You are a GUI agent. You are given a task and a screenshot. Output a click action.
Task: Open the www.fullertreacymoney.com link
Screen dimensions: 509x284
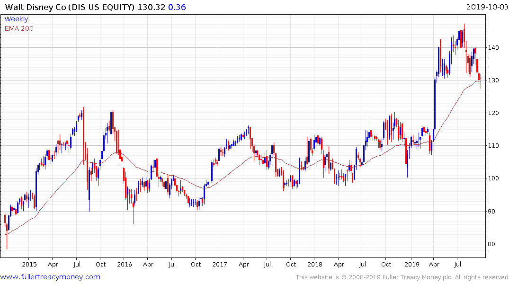50,277
